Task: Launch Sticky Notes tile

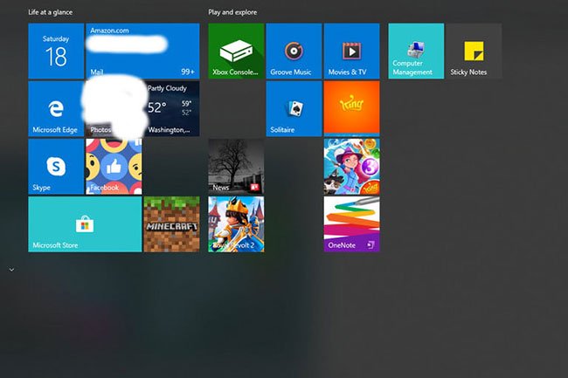Action: (474, 51)
